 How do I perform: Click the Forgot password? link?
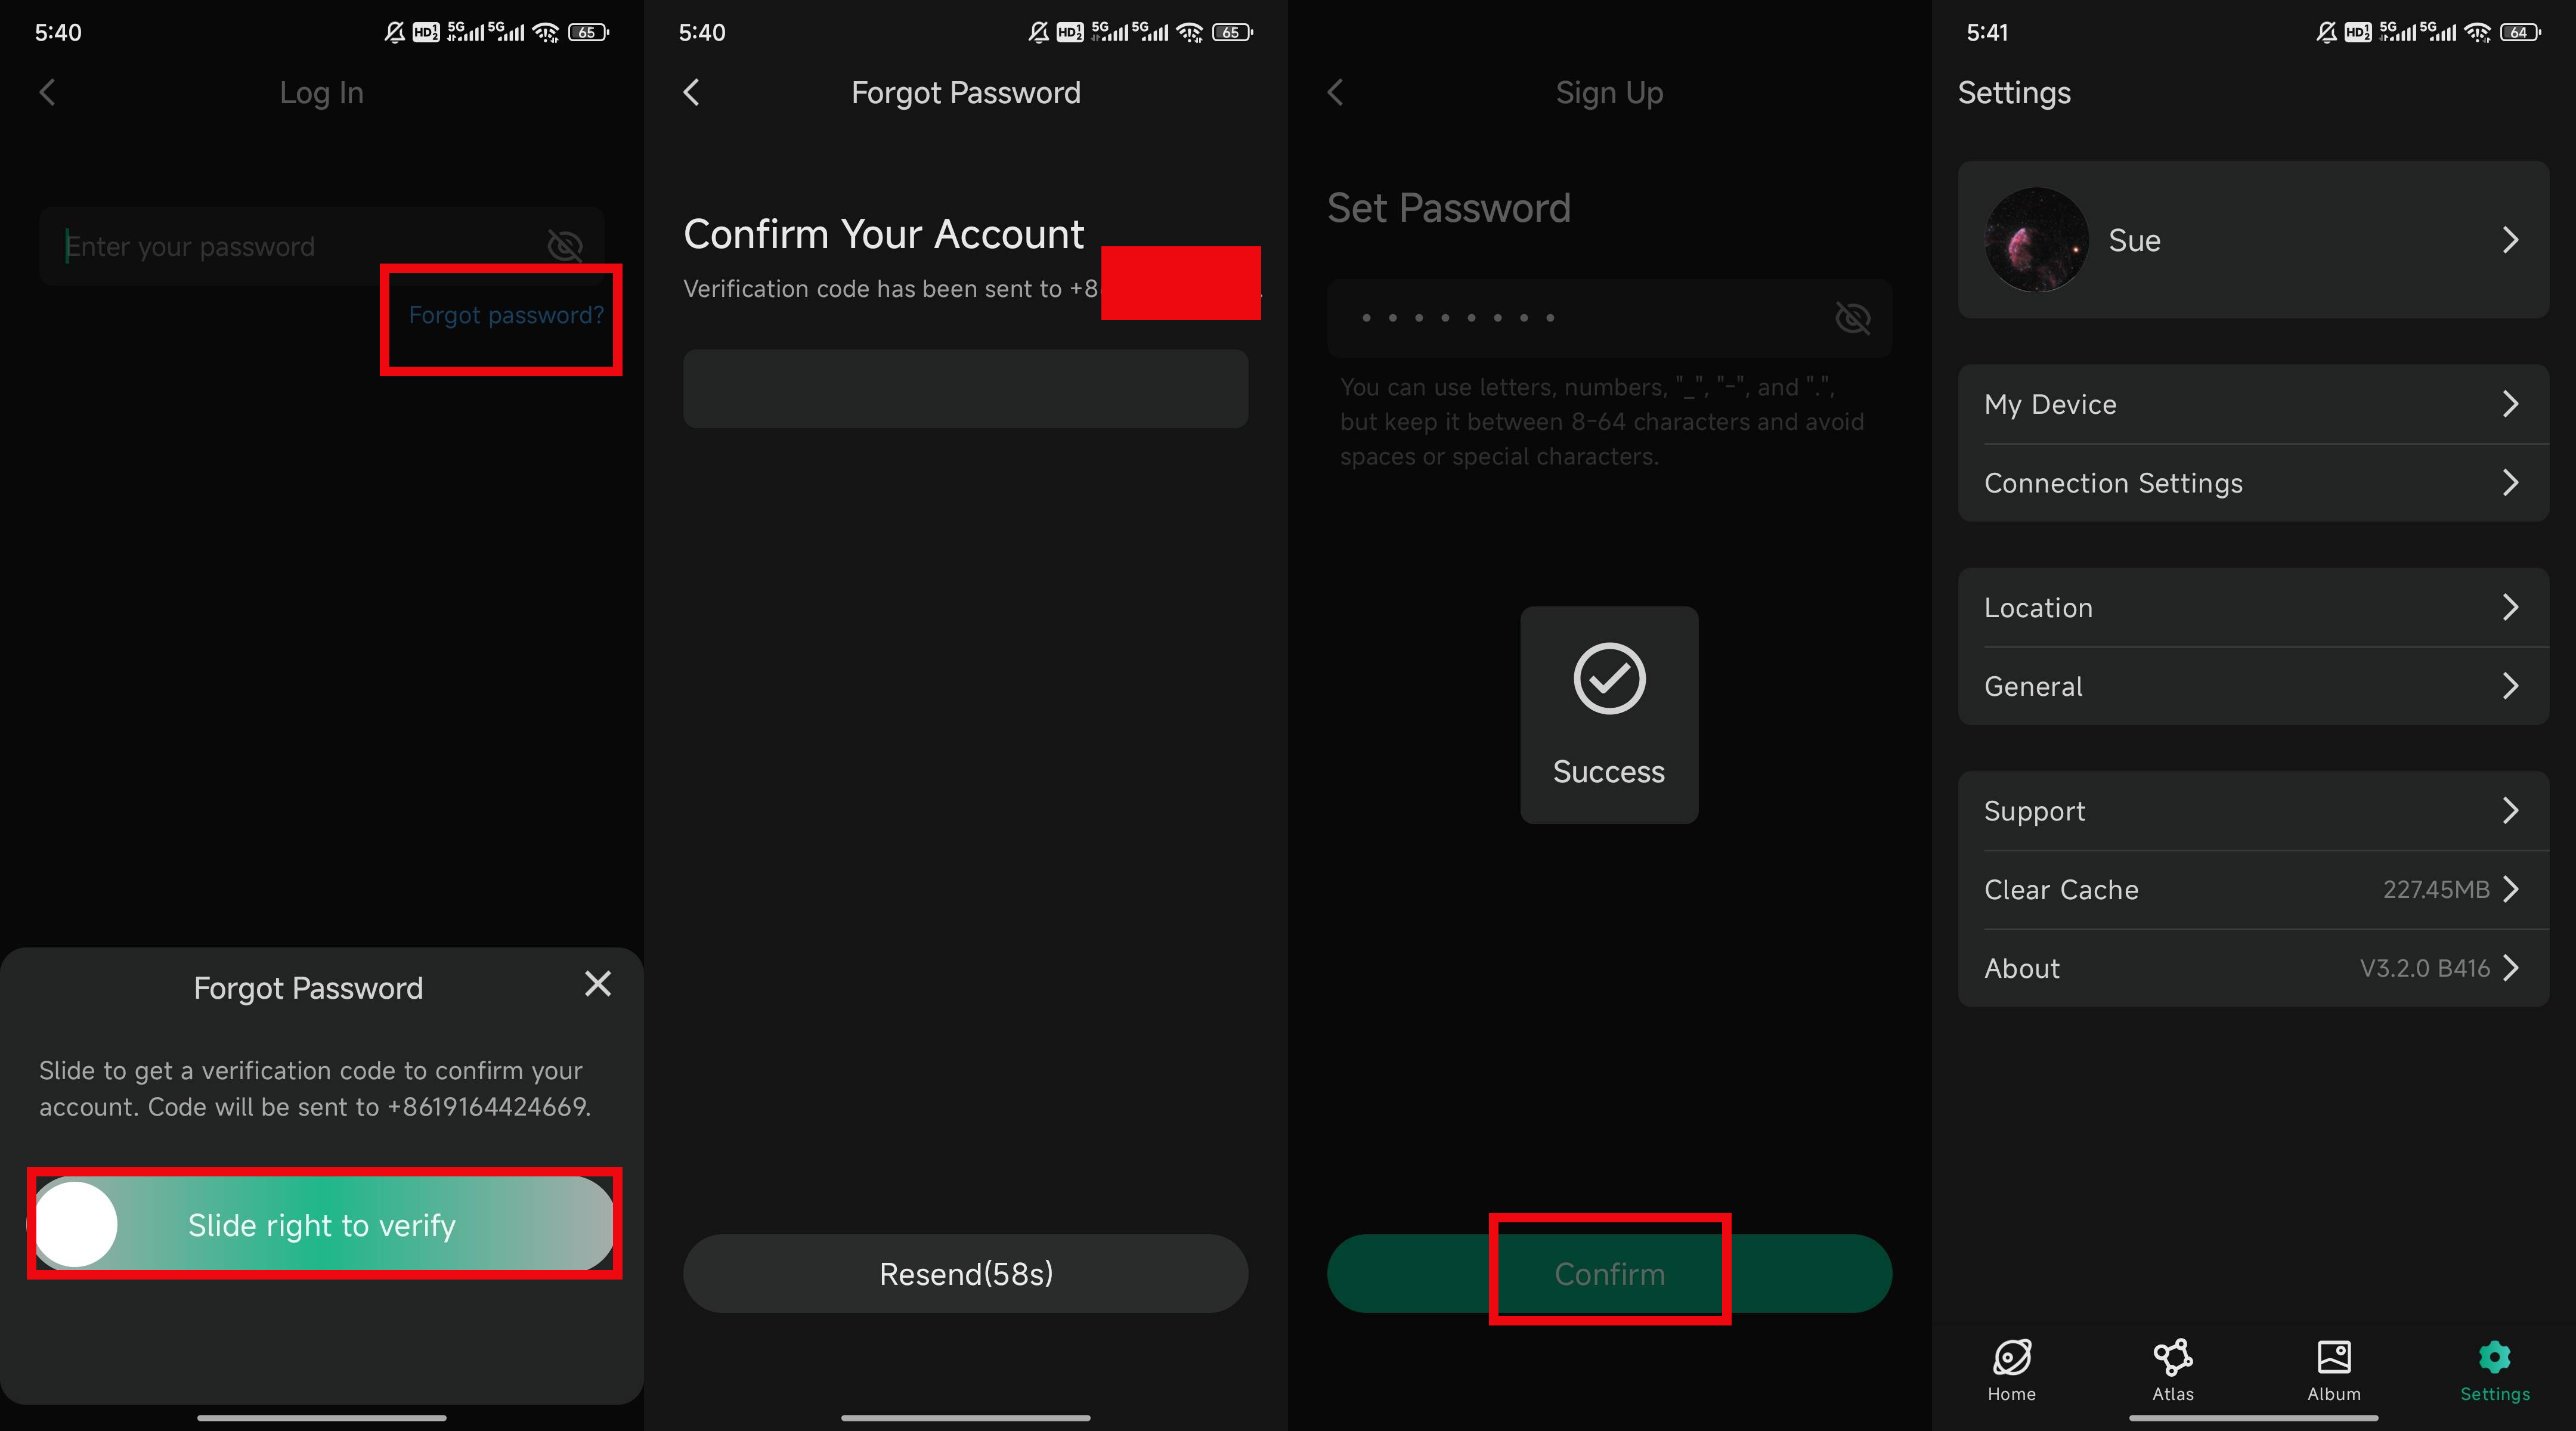(506, 315)
